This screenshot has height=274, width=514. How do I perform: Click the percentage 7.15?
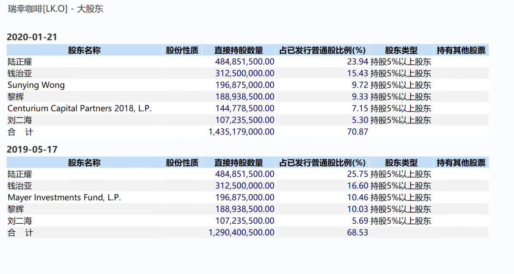pos(360,109)
